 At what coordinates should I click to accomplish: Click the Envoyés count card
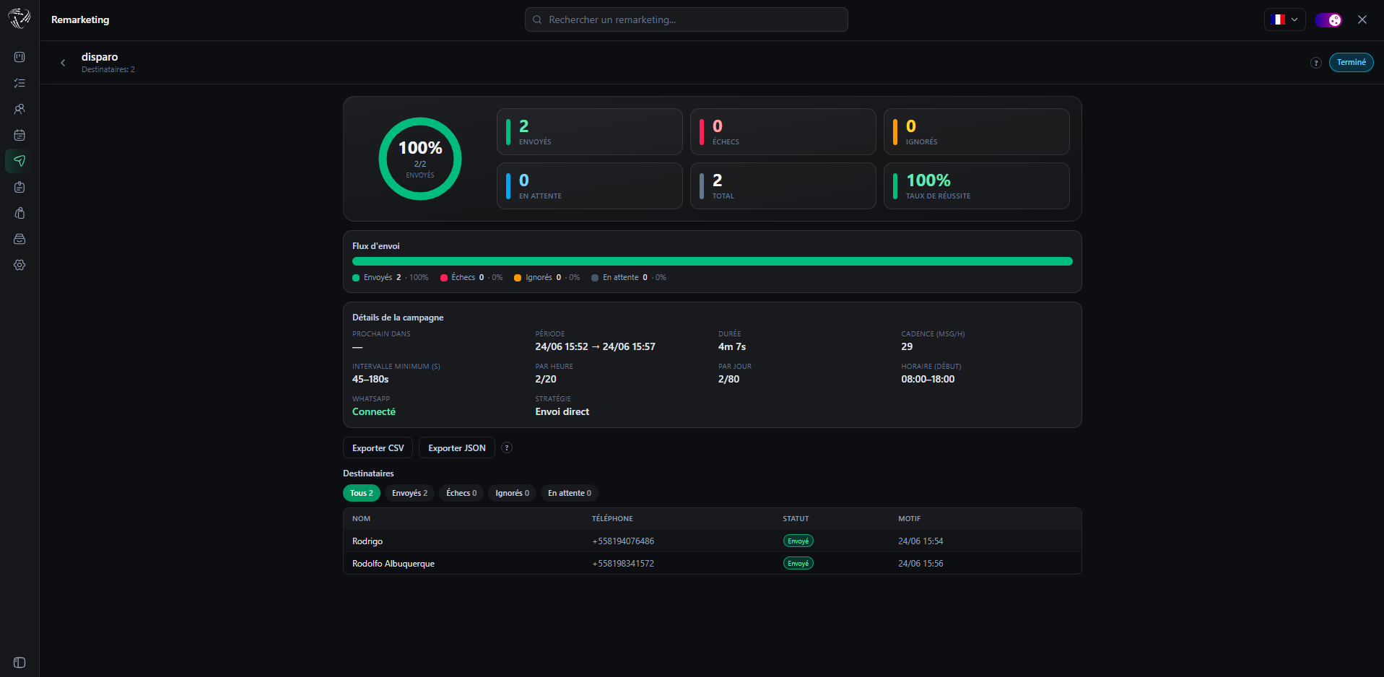[589, 131]
